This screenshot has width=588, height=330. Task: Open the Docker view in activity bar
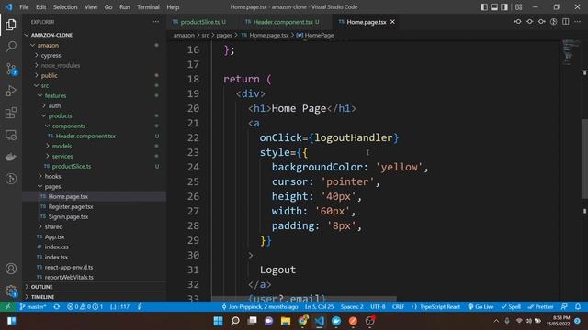tap(11, 157)
